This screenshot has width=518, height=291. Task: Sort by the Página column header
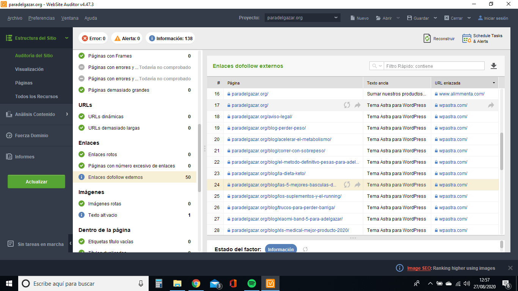click(x=293, y=83)
